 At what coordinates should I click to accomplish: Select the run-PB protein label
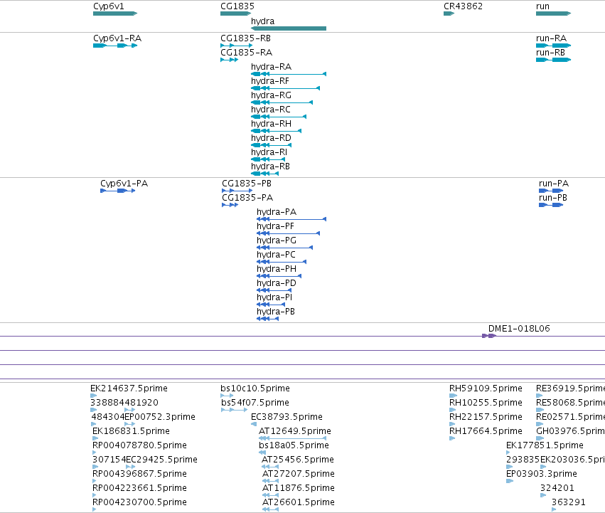553,198
